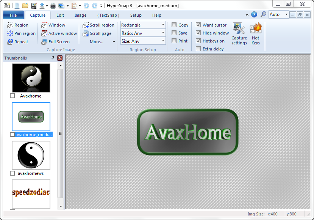This screenshot has width=314, height=220.
Task: Uncheck the Want cursor option
Action: pyautogui.click(x=198, y=25)
